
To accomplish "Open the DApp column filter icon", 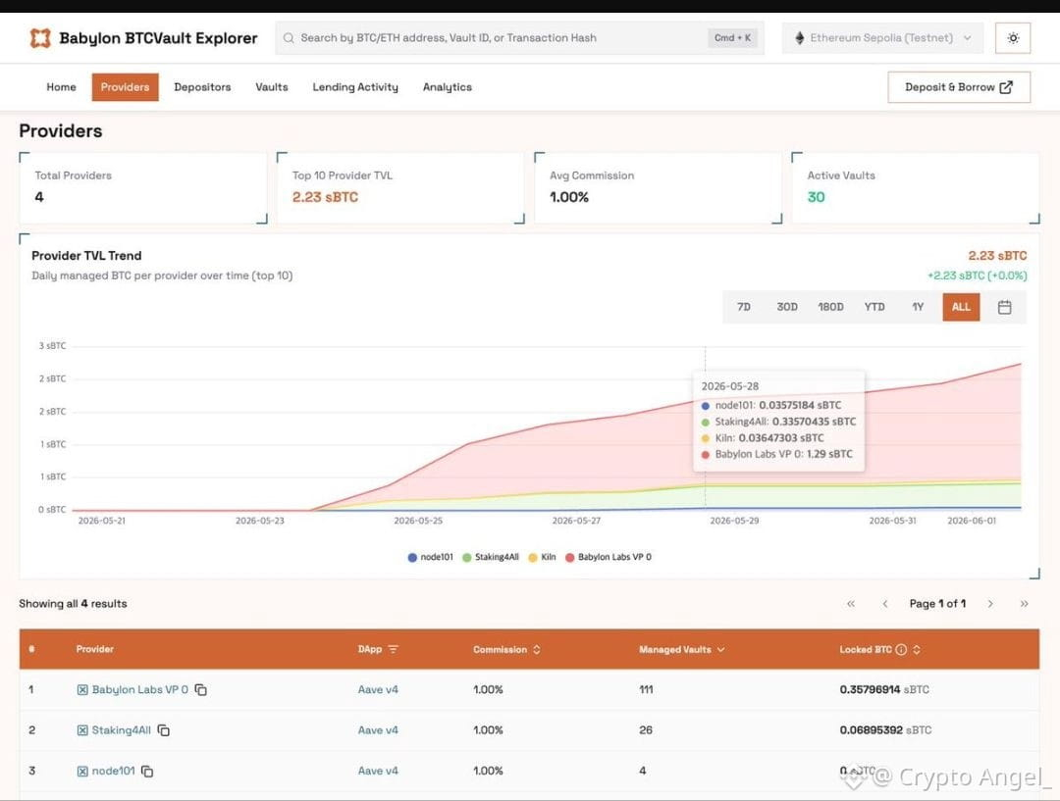I will 394,649.
